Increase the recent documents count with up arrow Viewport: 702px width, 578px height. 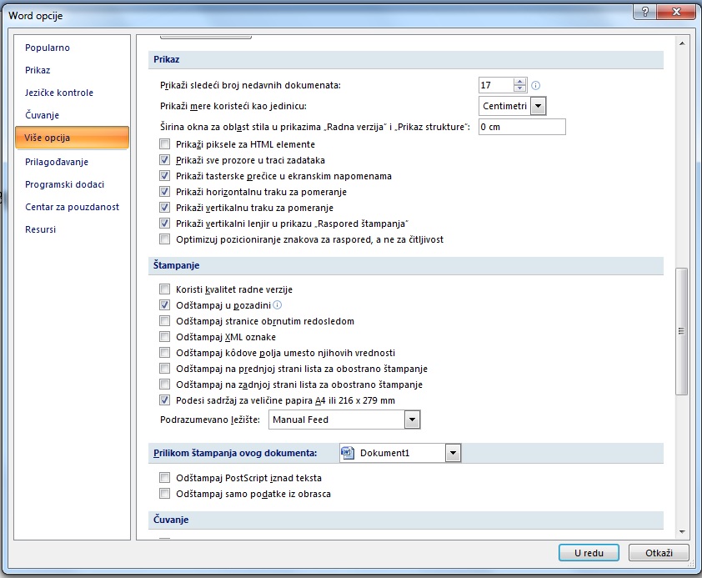[x=519, y=82]
